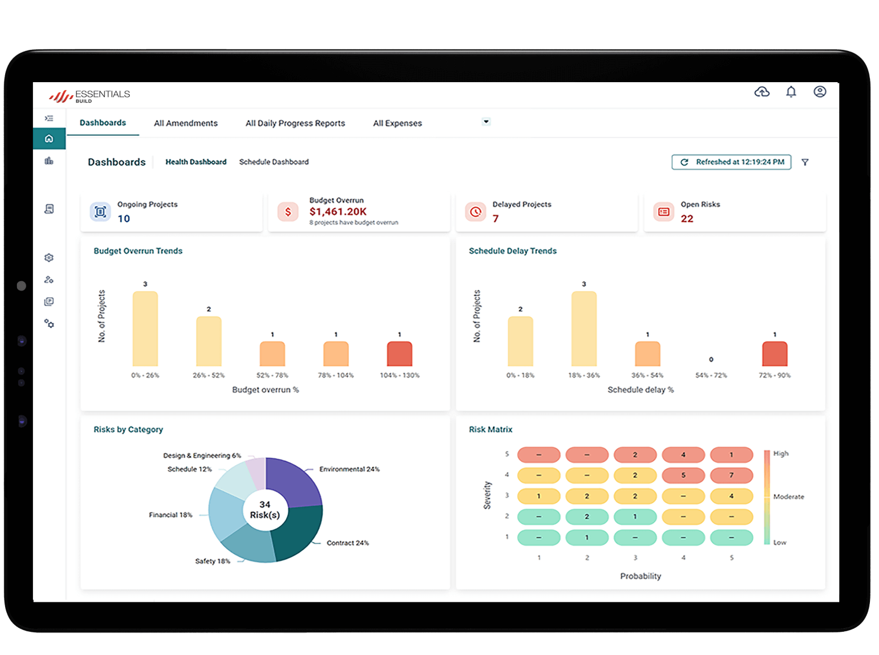
Task: Select the Home icon in sidebar
Action: pos(49,139)
